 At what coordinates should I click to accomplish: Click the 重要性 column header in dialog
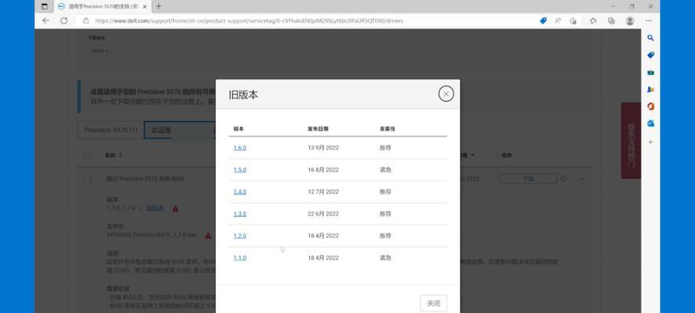[387, 129]
